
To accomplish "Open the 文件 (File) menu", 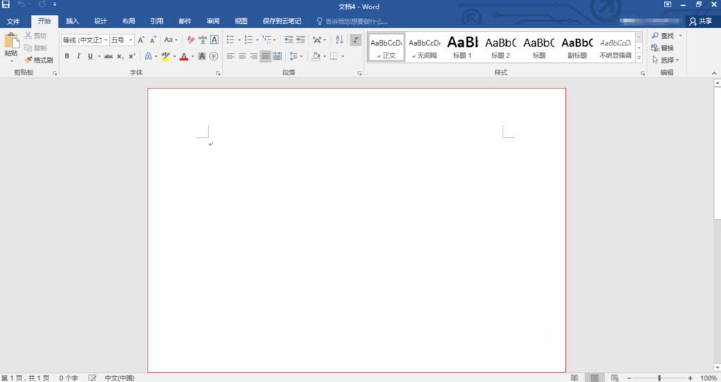I will coord(14,21).
